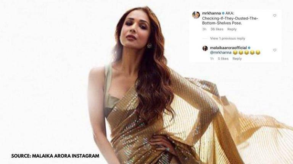Reply to malaikaaroraofficial's comment
Screen dimensions: 293x164
[237, 58]
